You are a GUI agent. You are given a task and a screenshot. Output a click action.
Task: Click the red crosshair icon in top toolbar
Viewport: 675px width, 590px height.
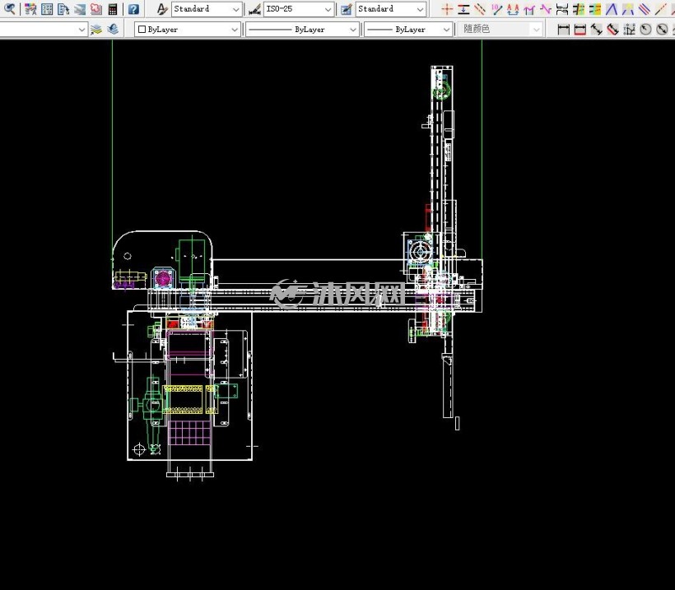(447, 9)
